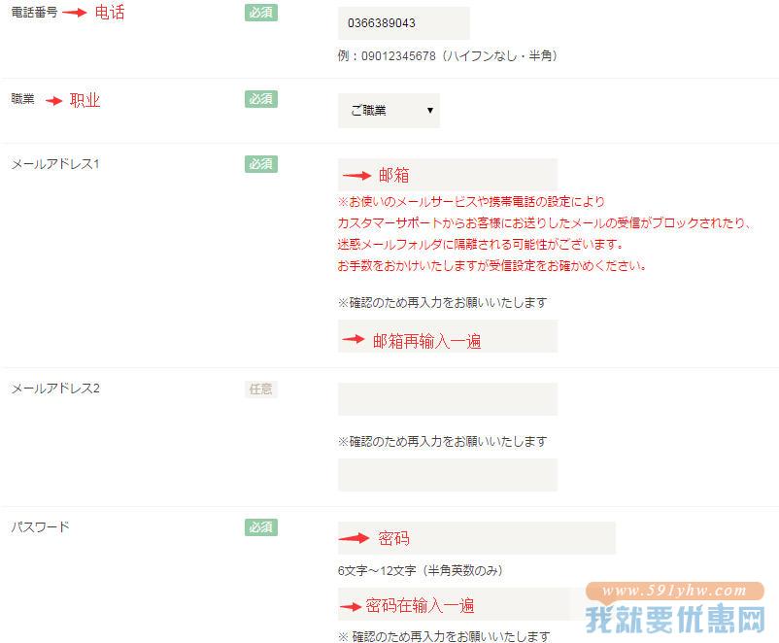Click the 6文字～12文字 password hint text

421,570
